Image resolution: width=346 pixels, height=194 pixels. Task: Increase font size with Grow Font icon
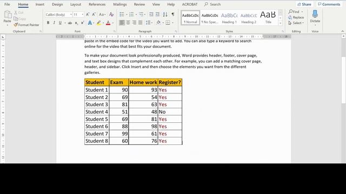point(88,15)
